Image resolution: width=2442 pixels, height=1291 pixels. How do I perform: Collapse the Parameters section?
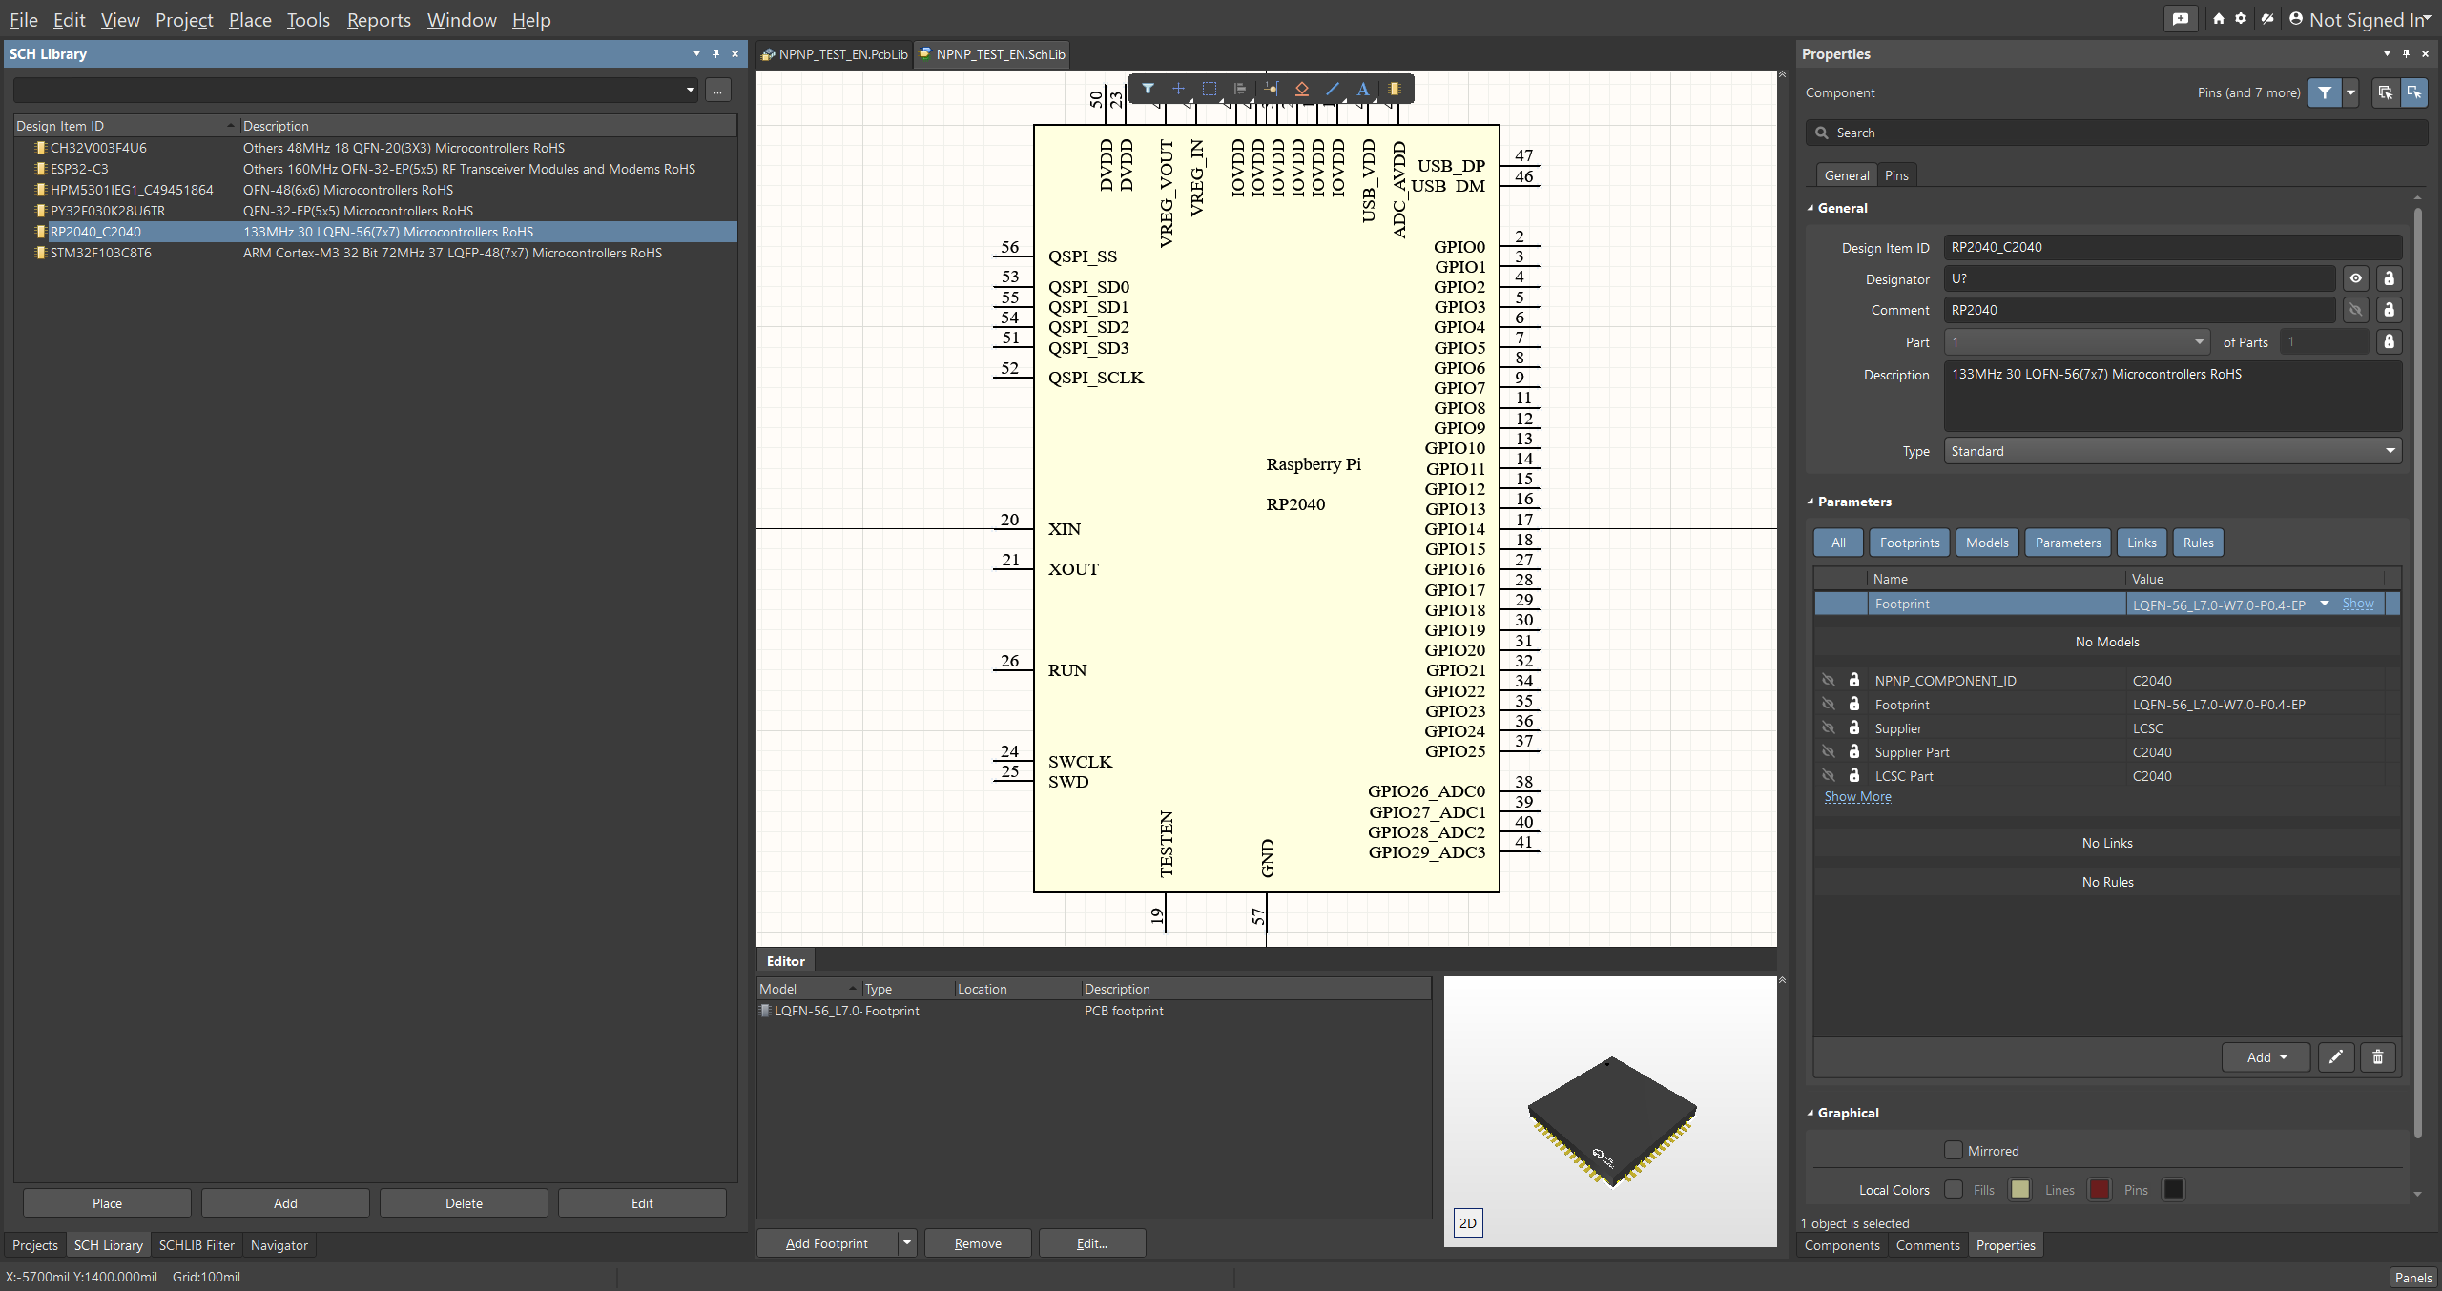[x=1811, y=502]
